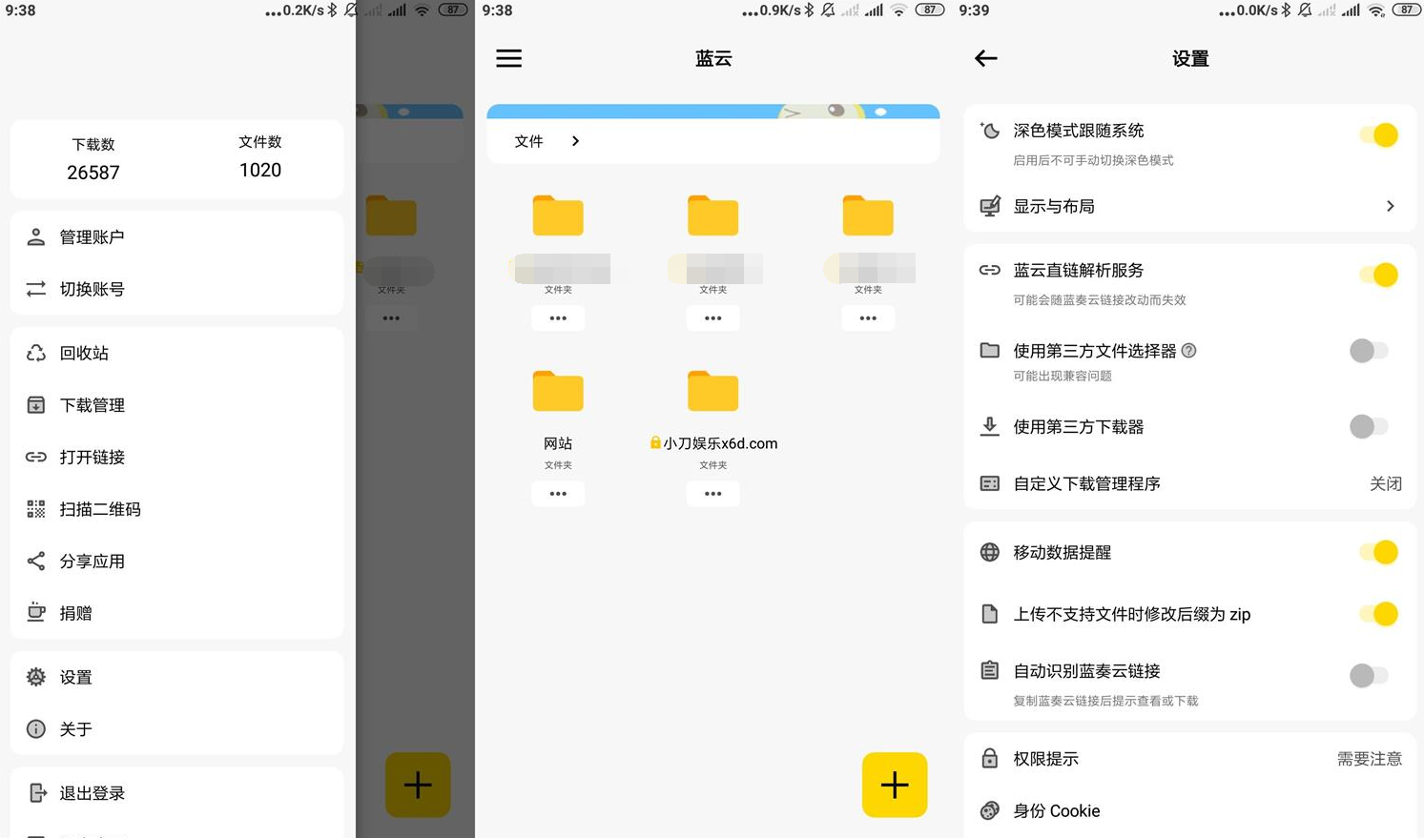
Task: Enable 使用第三方下载器 switch
Action: click(x=1369, y=426)
